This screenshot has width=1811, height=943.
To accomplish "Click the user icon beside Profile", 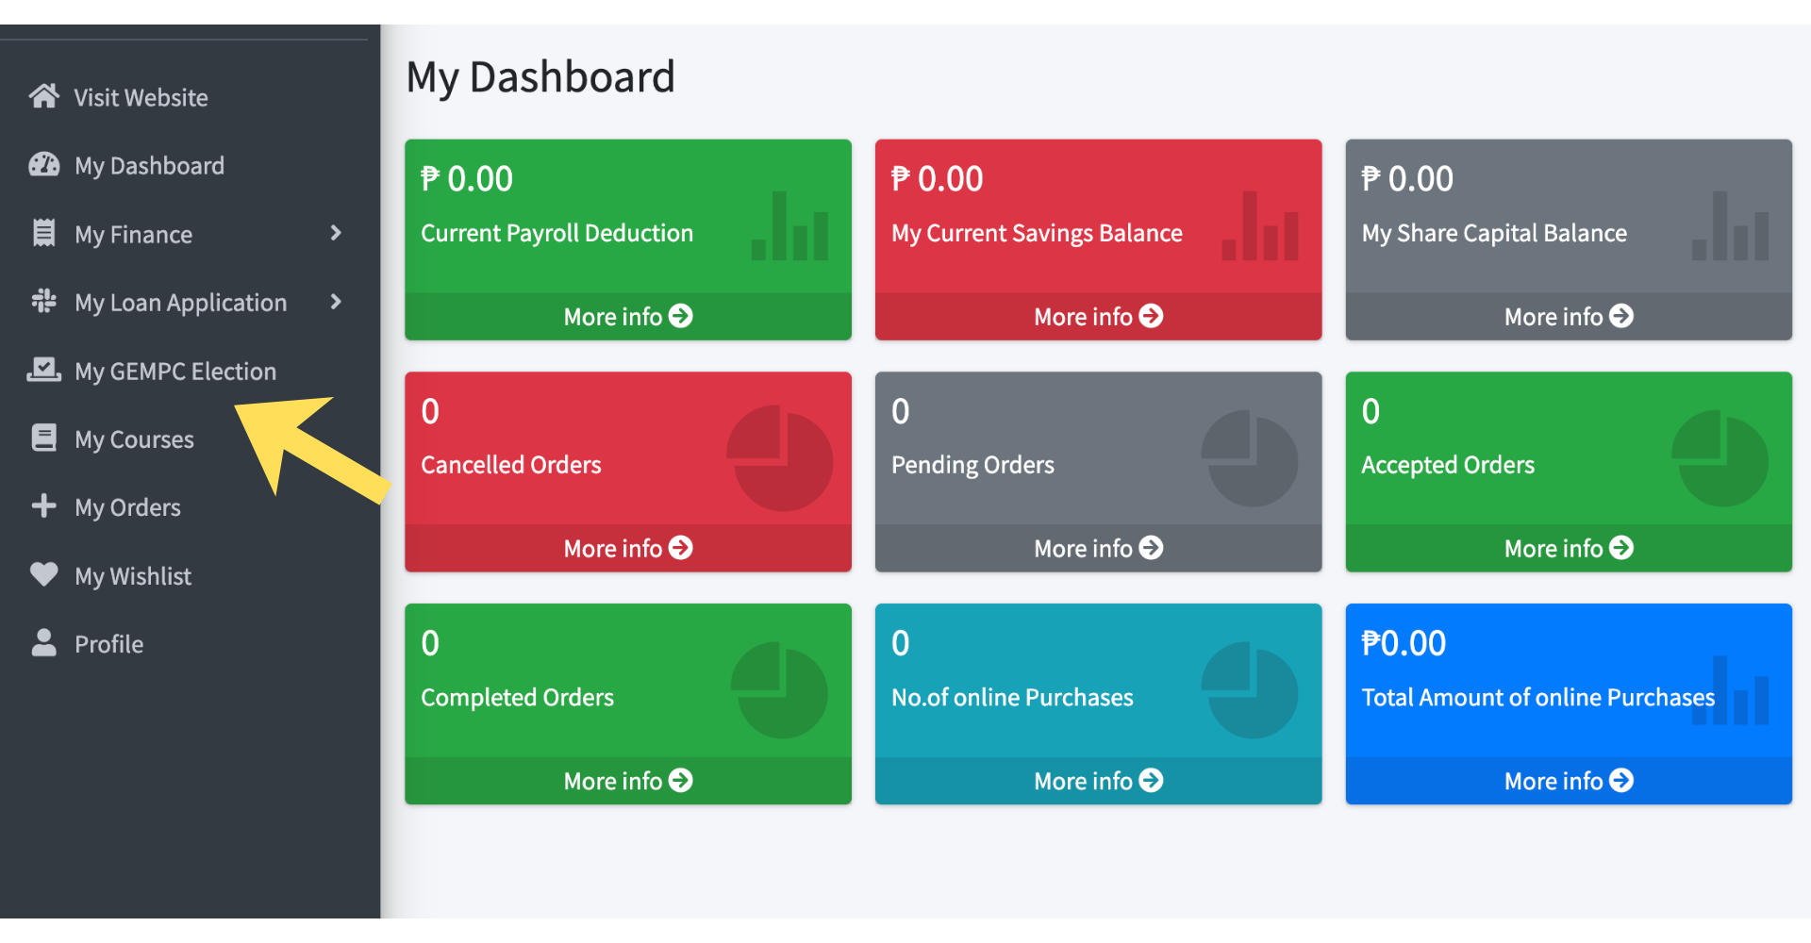I will [43, 643].
